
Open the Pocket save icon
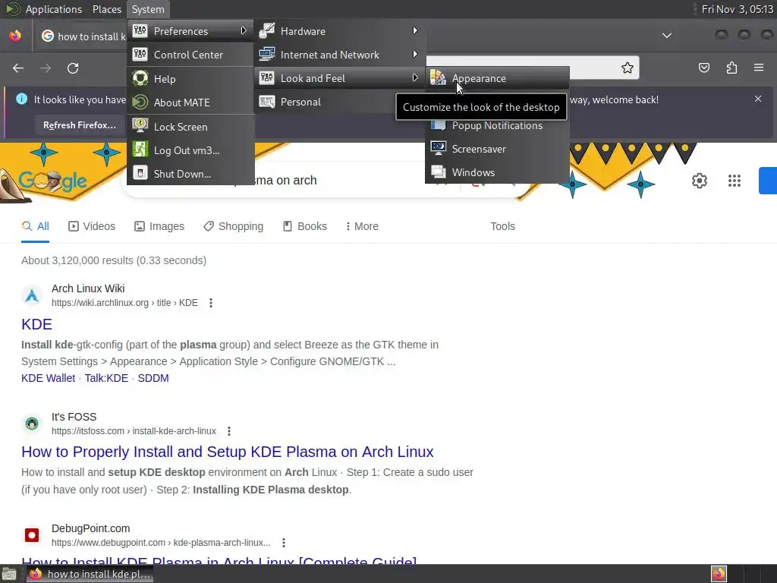point(703,68)
